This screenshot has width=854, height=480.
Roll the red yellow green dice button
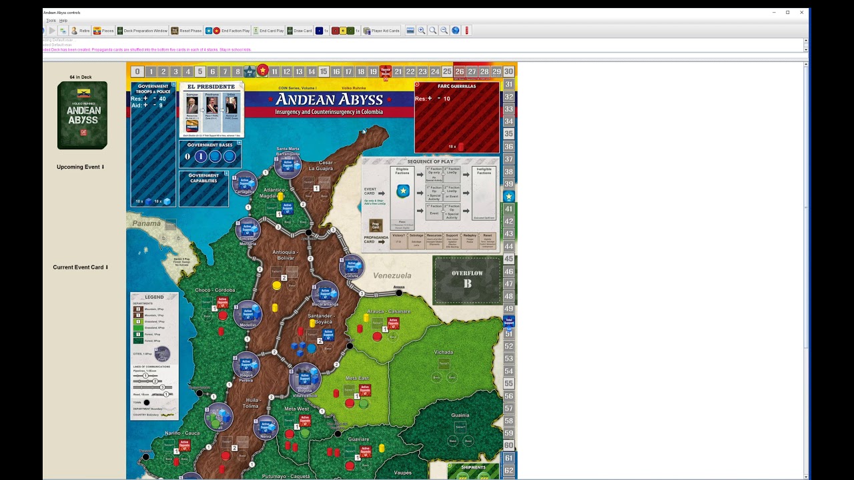click(x=346, y=31)
